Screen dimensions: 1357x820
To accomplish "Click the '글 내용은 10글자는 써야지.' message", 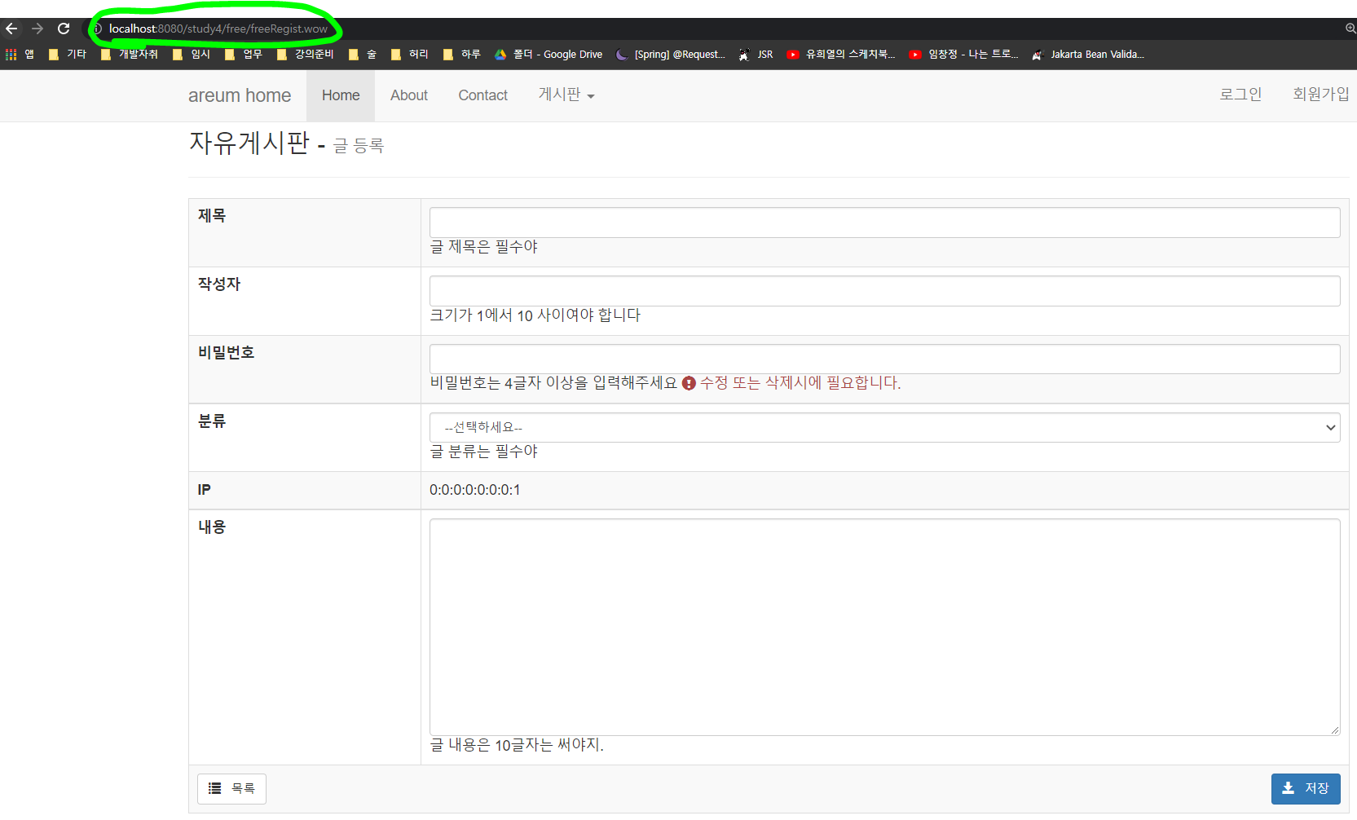I will [x=517, y=745].
